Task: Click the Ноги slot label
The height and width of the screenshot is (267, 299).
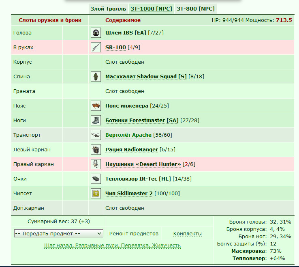Action: (19, 121)
